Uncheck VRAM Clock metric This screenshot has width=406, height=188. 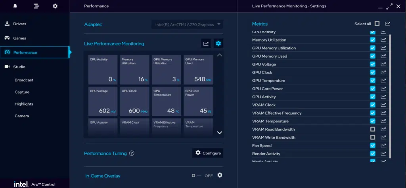(373, 105)
